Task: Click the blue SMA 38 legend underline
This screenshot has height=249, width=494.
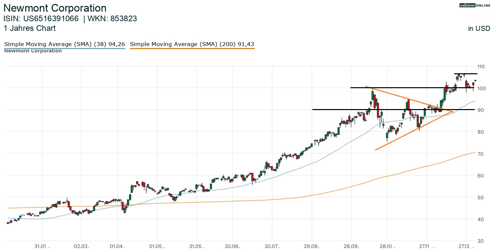Action: (65, 49)
